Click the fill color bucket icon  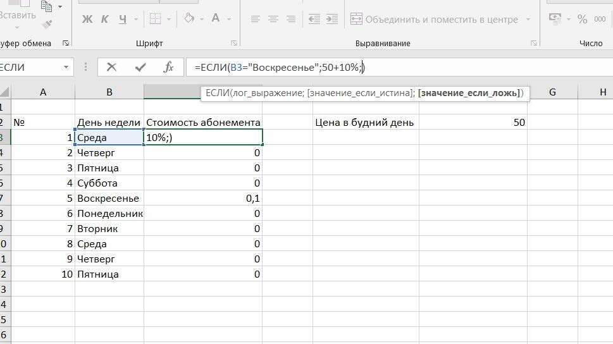189,18
